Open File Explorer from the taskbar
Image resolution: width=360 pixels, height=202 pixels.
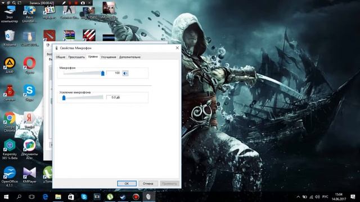(x=58, y=197)
